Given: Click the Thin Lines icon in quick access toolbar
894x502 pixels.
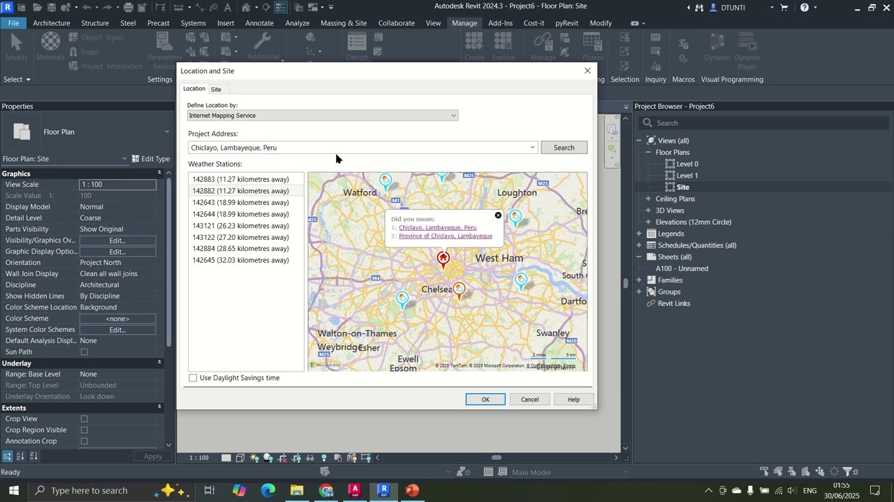Looking at the screenshot, I should pos(280,8).
